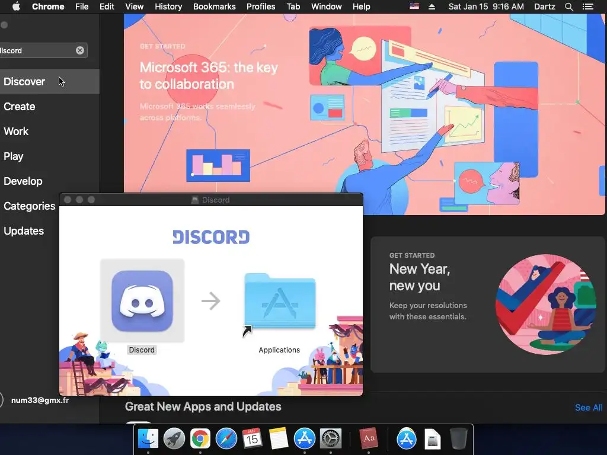Clear the App Store search field
The image size is (607, 455).
tap(80, 50)
